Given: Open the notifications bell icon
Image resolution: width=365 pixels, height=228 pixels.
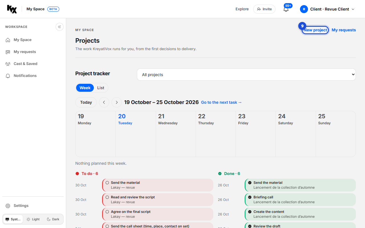Looking at the screenshot, I should (x=286, y=9).
